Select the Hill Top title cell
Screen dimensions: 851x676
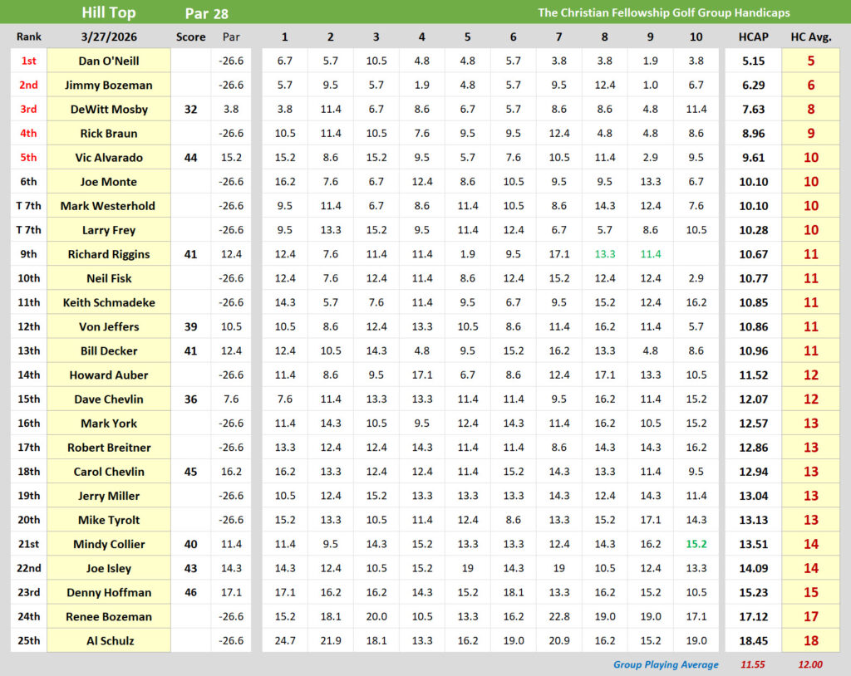point(109,12)
